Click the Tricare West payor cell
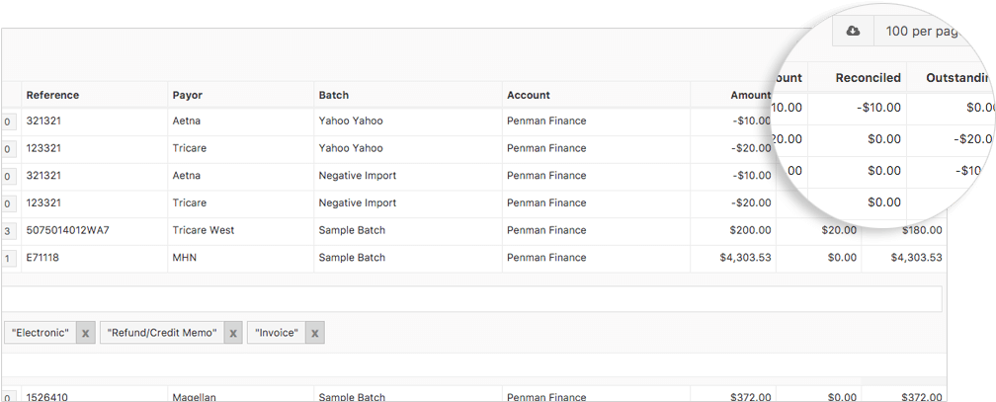Viewport: 996px width, 402px height. pyautogui.click(x=205, y=230)
